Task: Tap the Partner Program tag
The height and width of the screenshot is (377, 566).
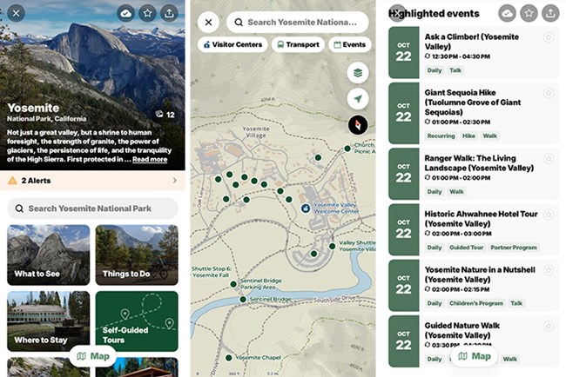Action: (513, 248)
